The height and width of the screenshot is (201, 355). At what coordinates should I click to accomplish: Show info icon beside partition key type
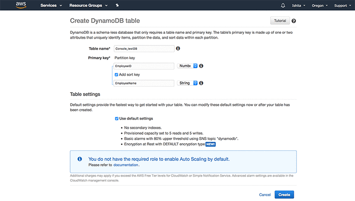click(201, 66)
